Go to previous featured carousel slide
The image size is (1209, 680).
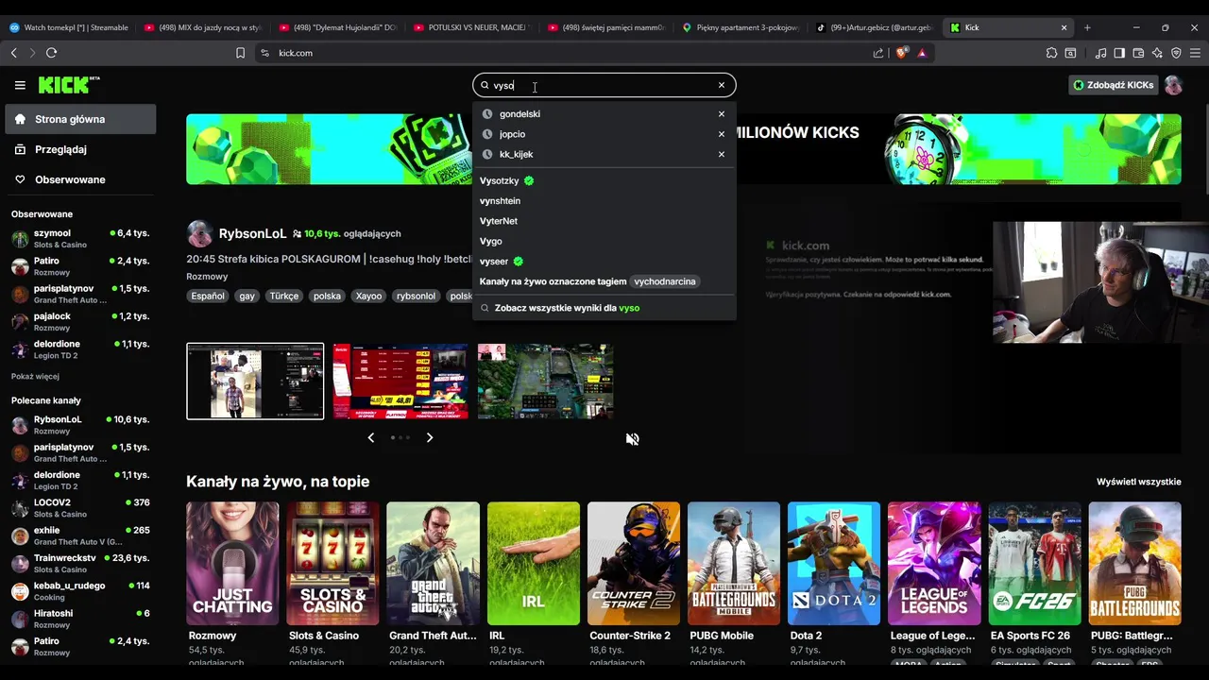[x=371, y=437]
